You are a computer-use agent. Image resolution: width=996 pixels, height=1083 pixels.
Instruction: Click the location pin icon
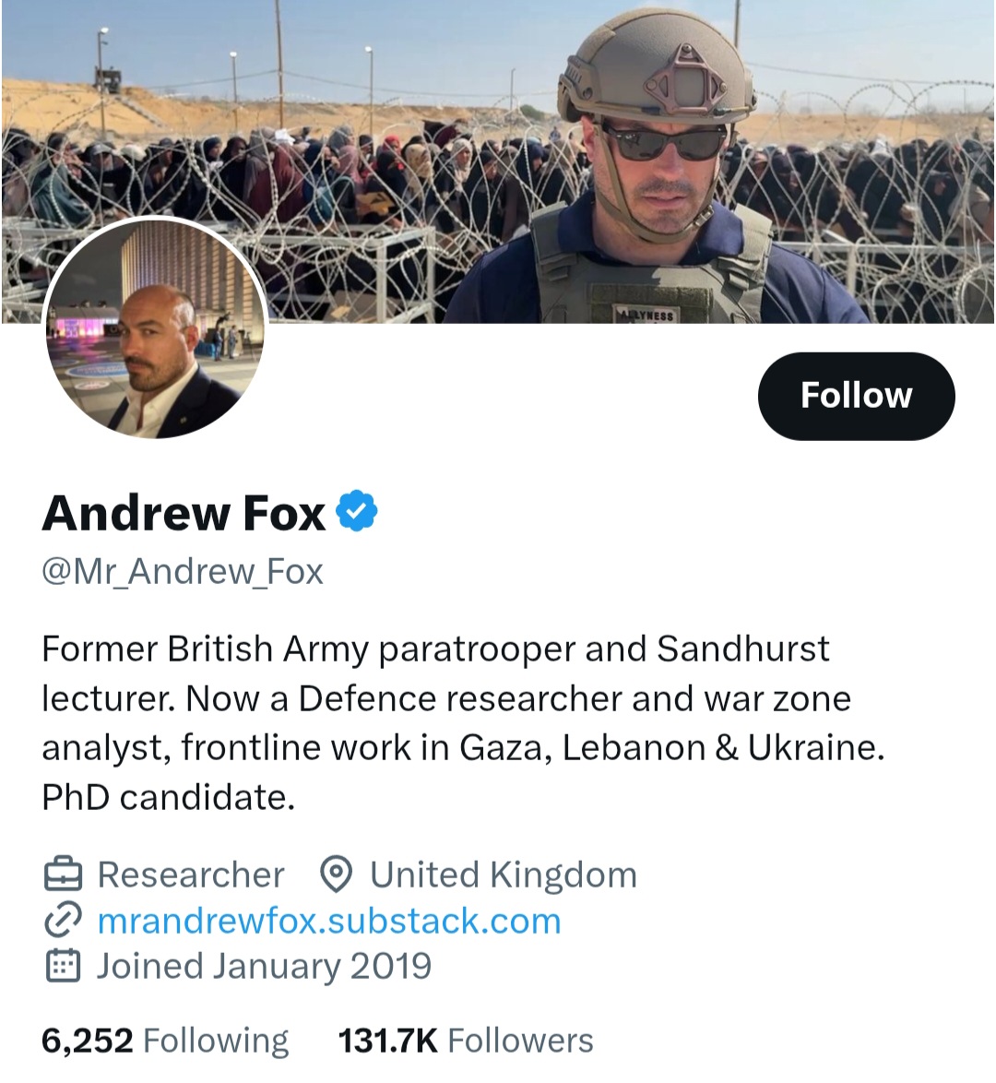[337, 875]
